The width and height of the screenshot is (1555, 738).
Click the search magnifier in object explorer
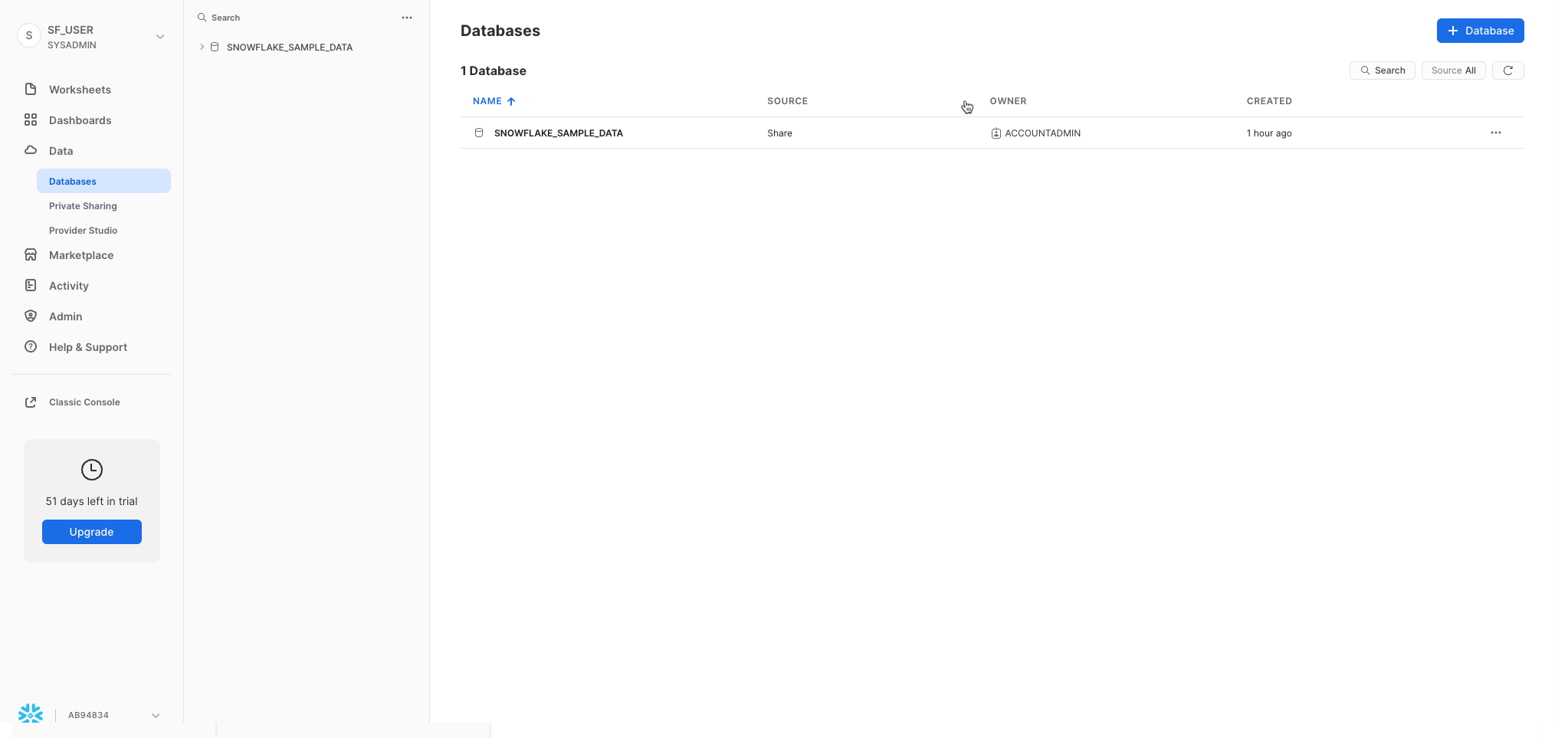pos(202,17)
